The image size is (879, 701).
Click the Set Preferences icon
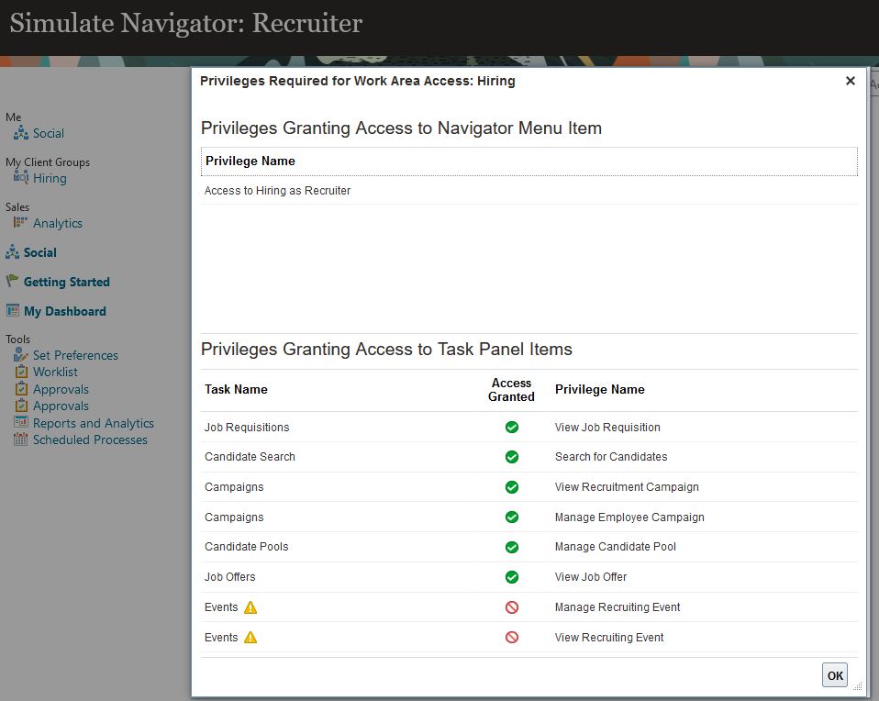(21, 354)
